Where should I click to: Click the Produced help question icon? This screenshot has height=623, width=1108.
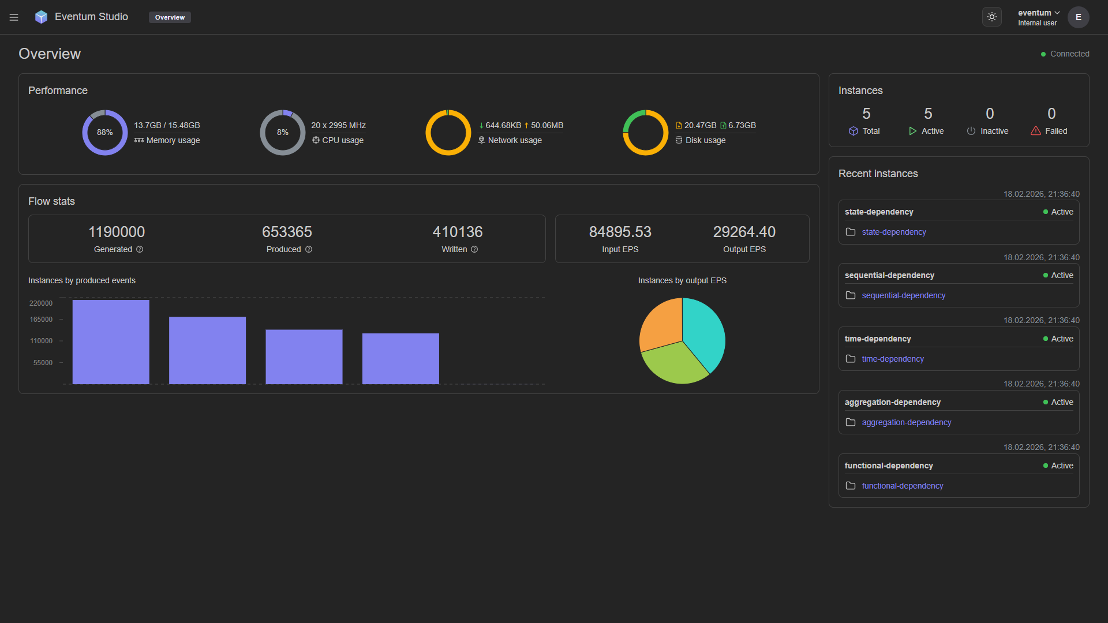[x=309, y=250]
